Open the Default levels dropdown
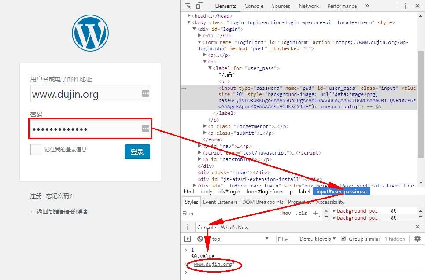Screen dimensions: 425x280 [318, 239]
